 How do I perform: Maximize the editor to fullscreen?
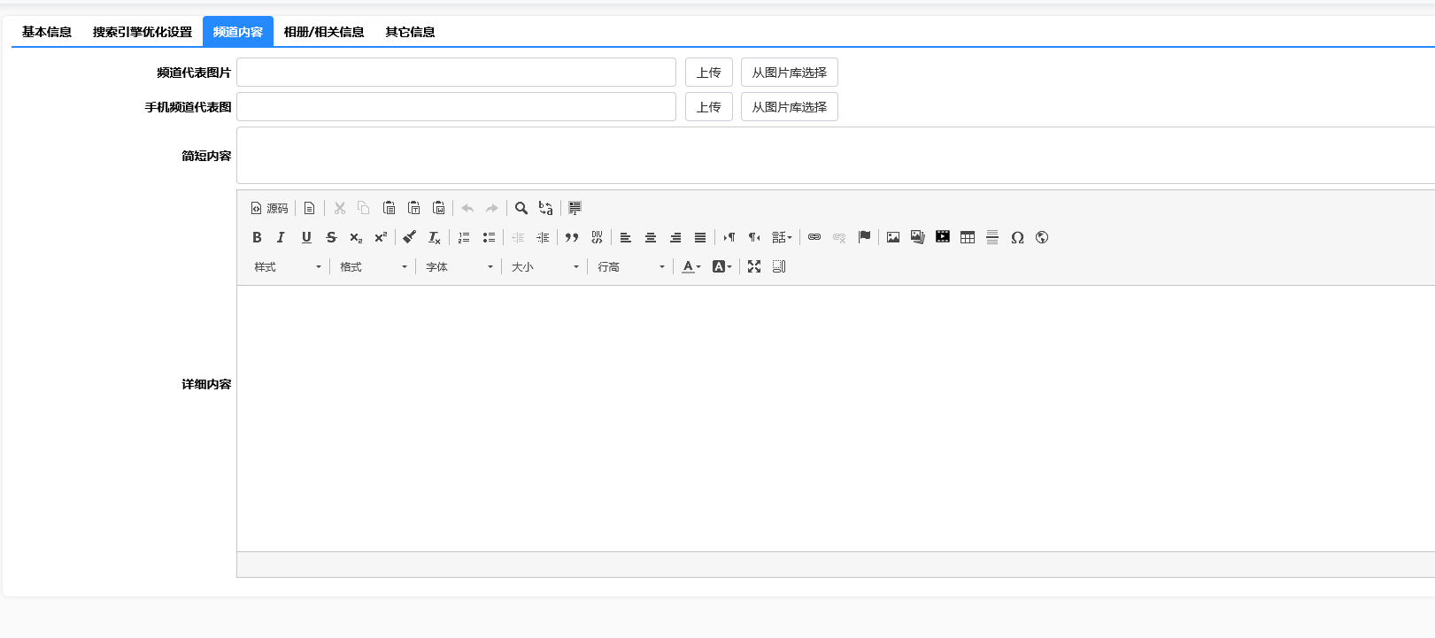(x=754, y=266)
